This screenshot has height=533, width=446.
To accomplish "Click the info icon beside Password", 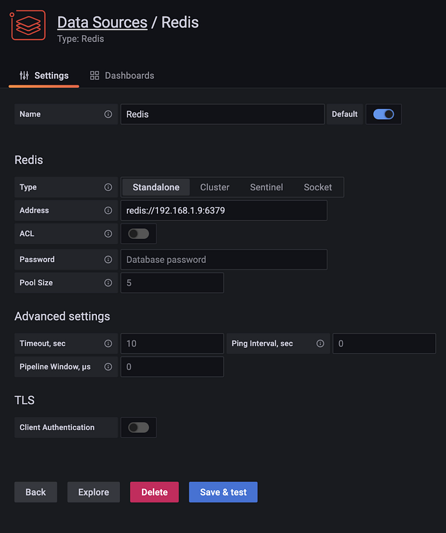I will coord(108,260).
